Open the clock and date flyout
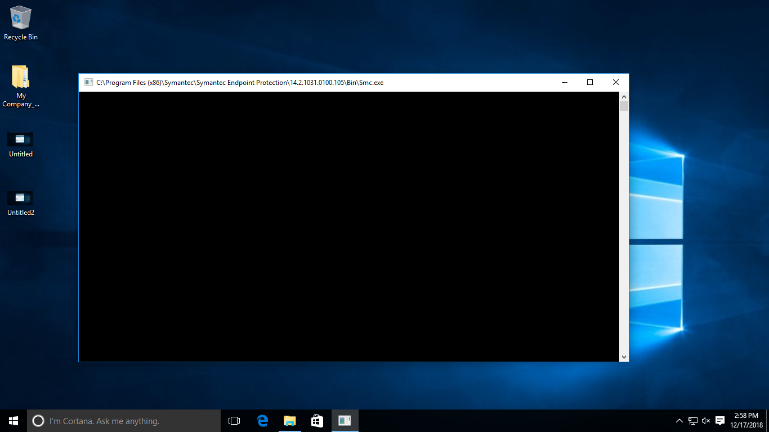The height and width of the screenshot is (432, 769). [746, 420]
